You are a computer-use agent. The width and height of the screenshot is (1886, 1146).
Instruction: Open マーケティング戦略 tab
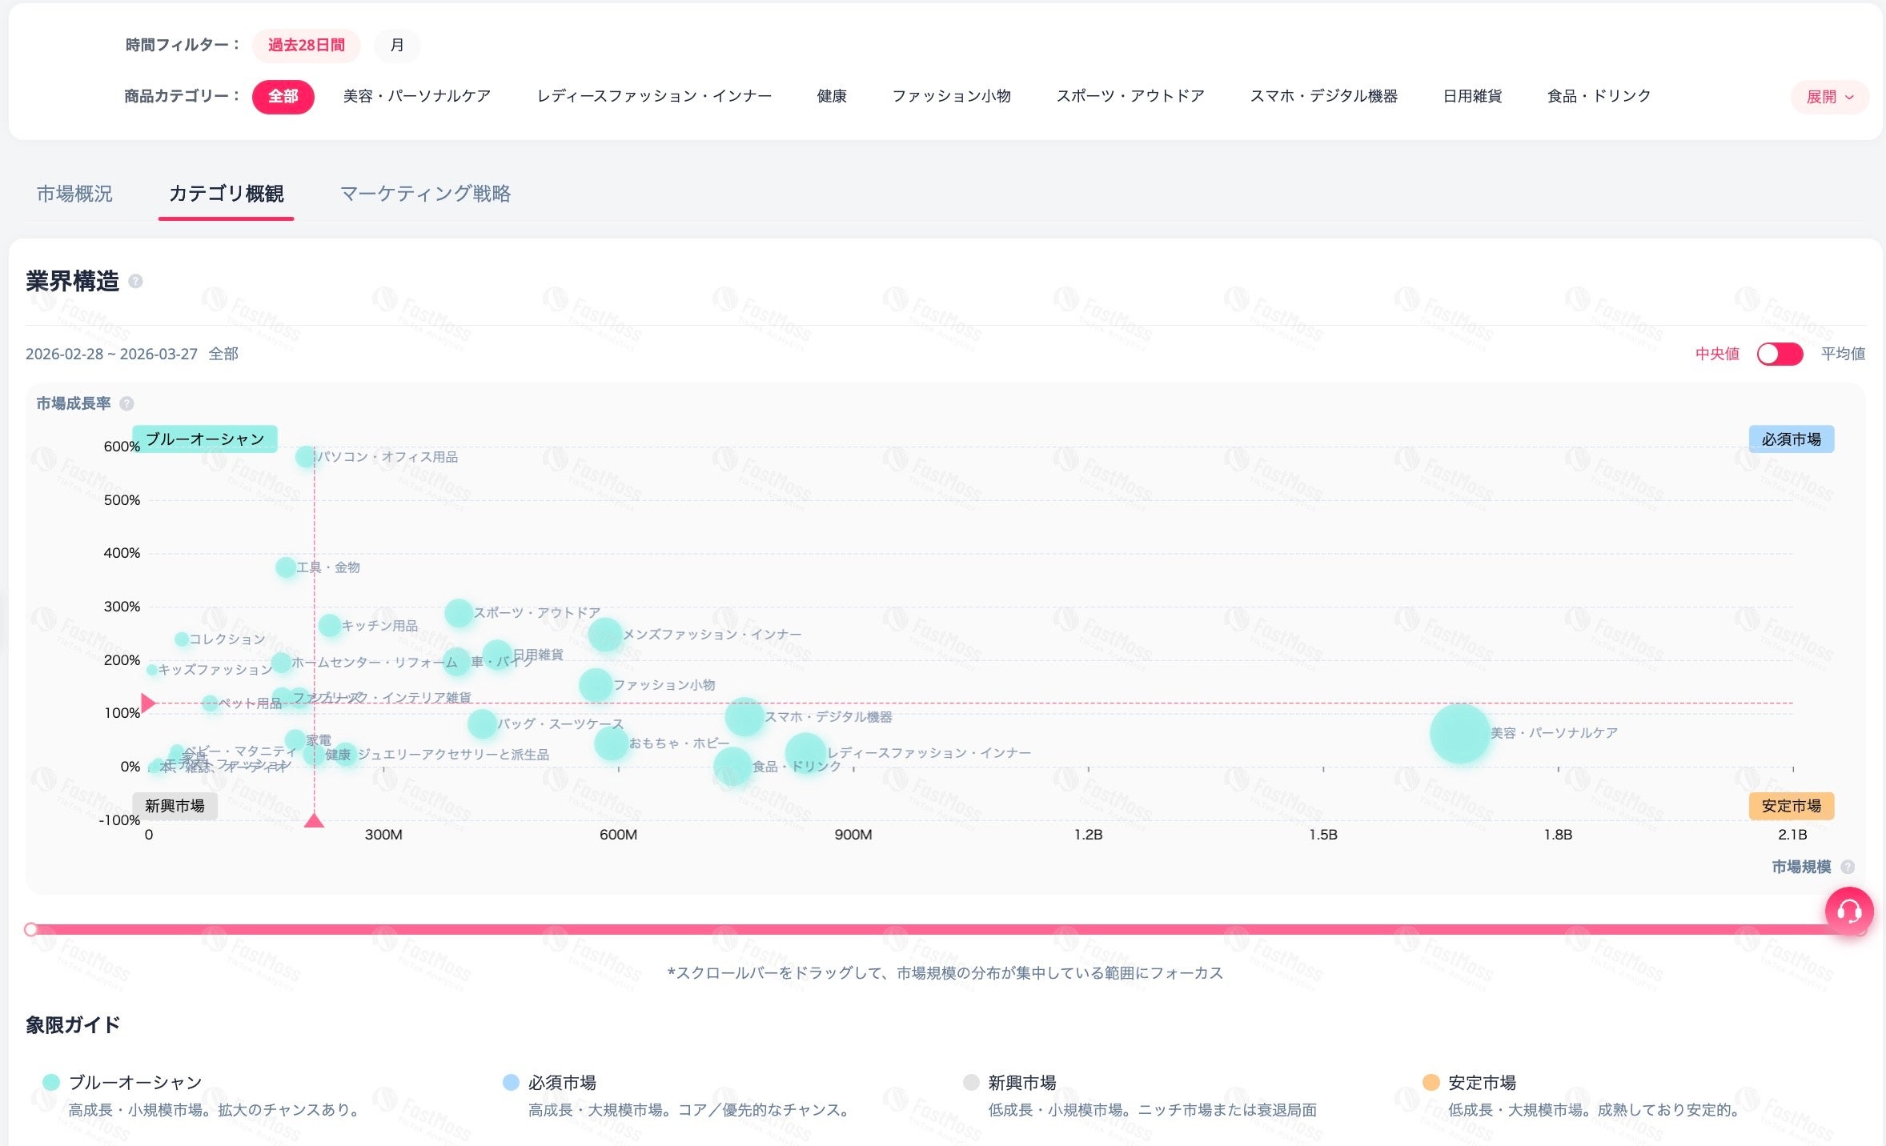tap(425, 194)
